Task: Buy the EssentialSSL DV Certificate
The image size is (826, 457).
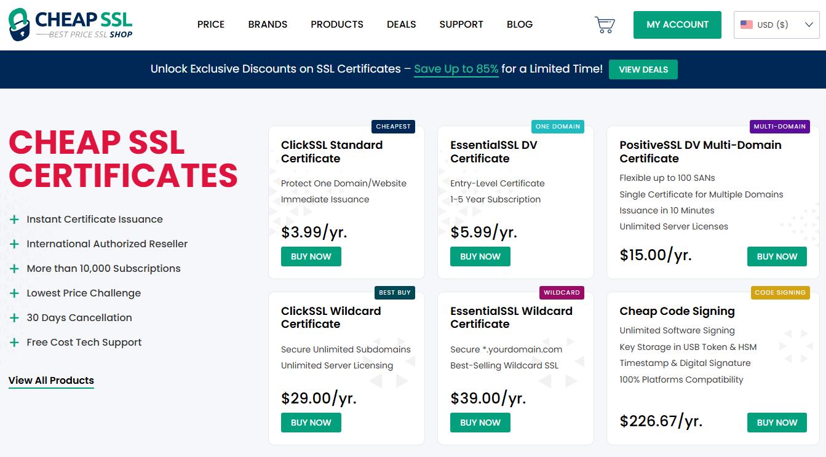Action: pyautogui.click(x=480, y=256)
